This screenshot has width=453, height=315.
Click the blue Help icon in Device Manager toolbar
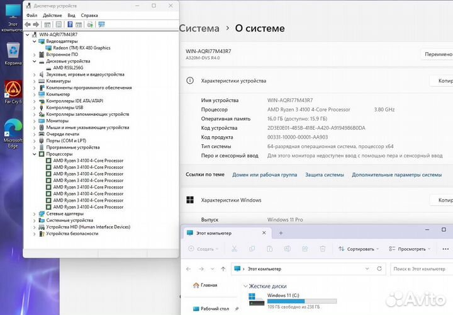pyautogui.click(x=70, y=25)
